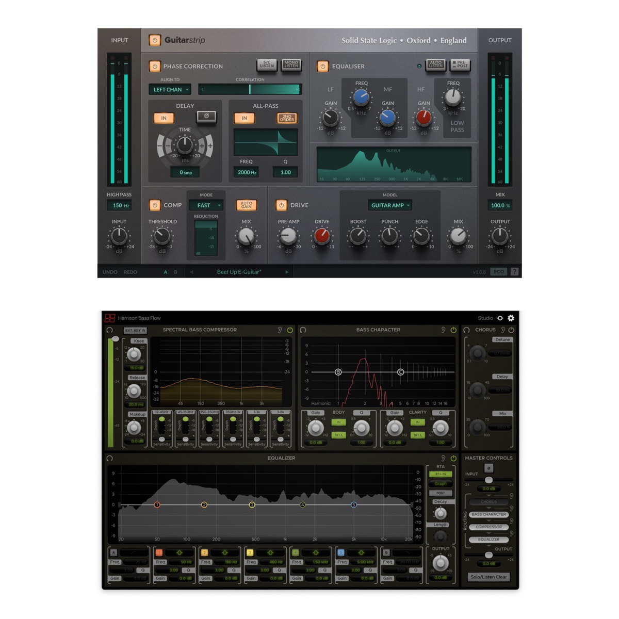Click the delay phase invert Ø button

coord(206,117)
